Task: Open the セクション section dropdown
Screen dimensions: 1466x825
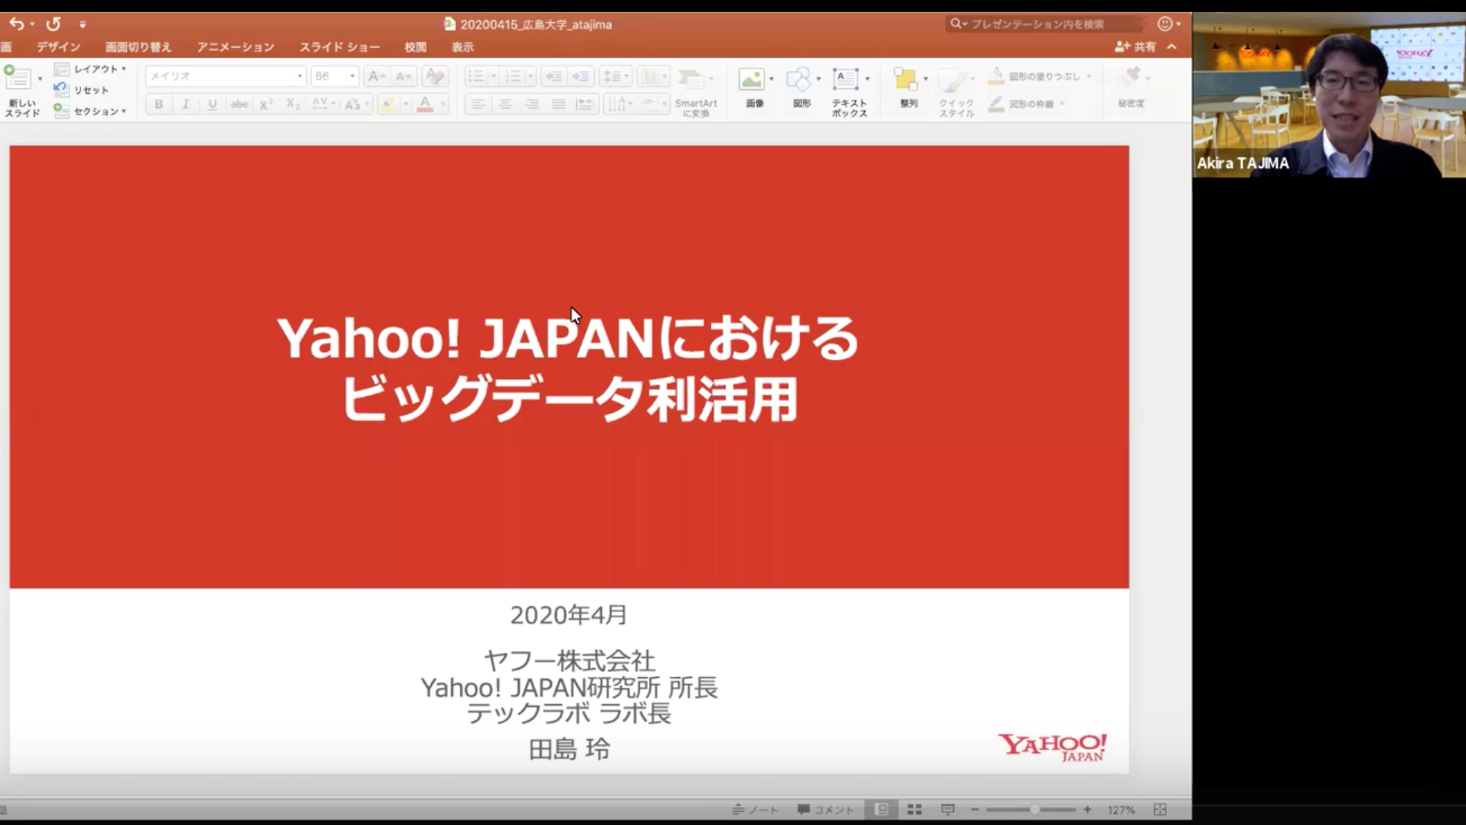Action: (x=90, y=110)
